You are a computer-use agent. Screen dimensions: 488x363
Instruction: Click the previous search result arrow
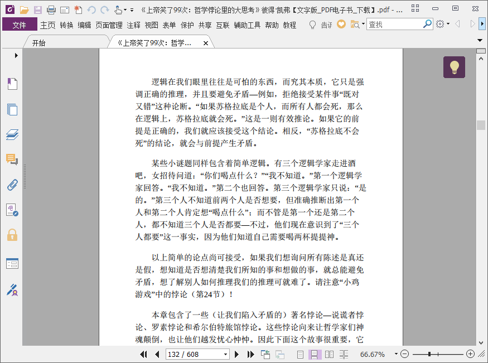[x=458, y=23]
